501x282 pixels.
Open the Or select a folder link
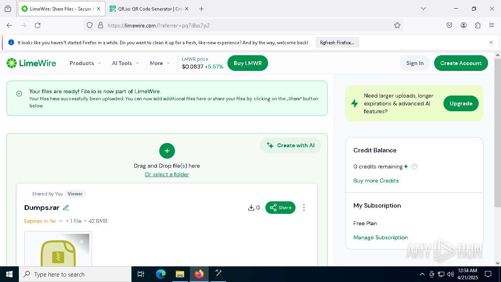tap(167, 174)
